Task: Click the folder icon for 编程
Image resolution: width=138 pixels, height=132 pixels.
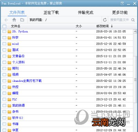Action: (x=9, y=93)
